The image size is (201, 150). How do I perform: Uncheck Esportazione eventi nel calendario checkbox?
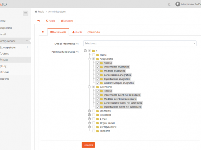(x=98, y=107)
